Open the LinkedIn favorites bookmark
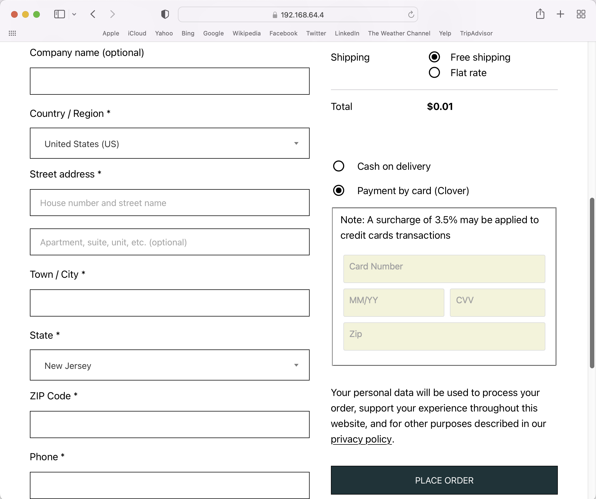This screenshot has height=499, width=596. point(347,33)
